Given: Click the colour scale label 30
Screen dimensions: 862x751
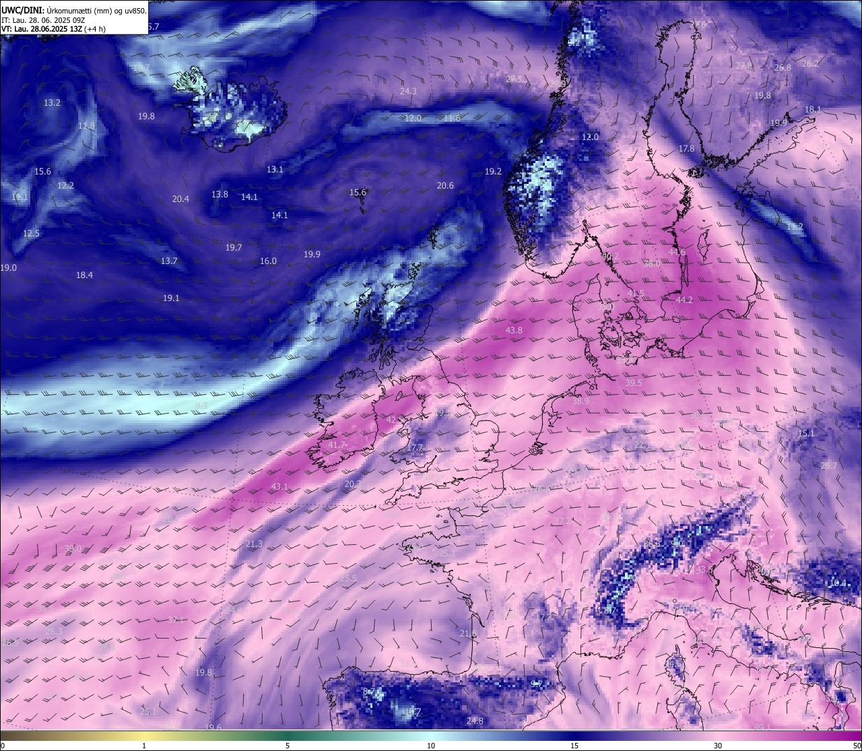Looking at the screenshot, I should (718, 746).
